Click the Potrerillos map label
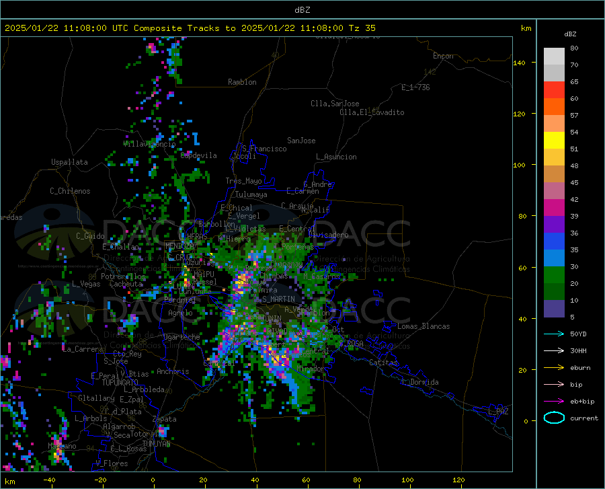Screen dimensions: 605x489 click(x=123, y=276)
